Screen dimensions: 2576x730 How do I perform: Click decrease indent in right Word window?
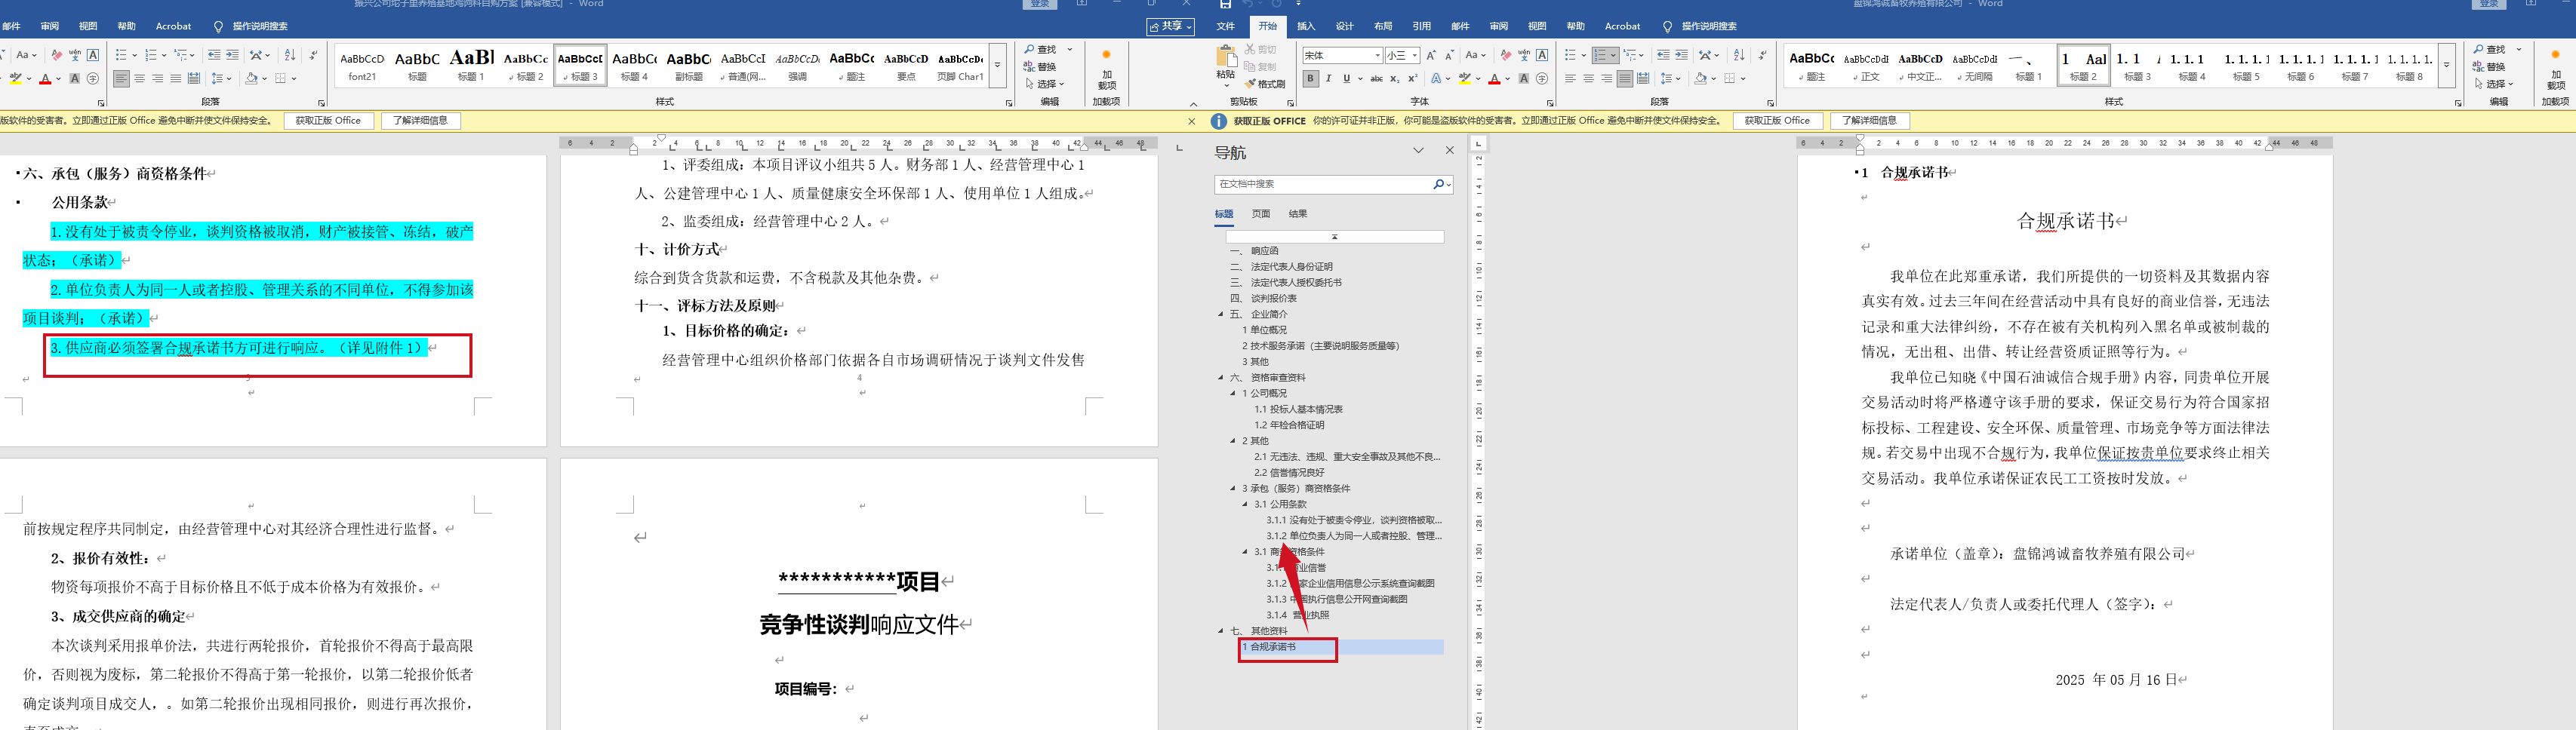coord(1663,55)
